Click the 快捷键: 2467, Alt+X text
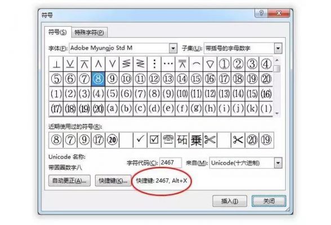 click(162, 181)
